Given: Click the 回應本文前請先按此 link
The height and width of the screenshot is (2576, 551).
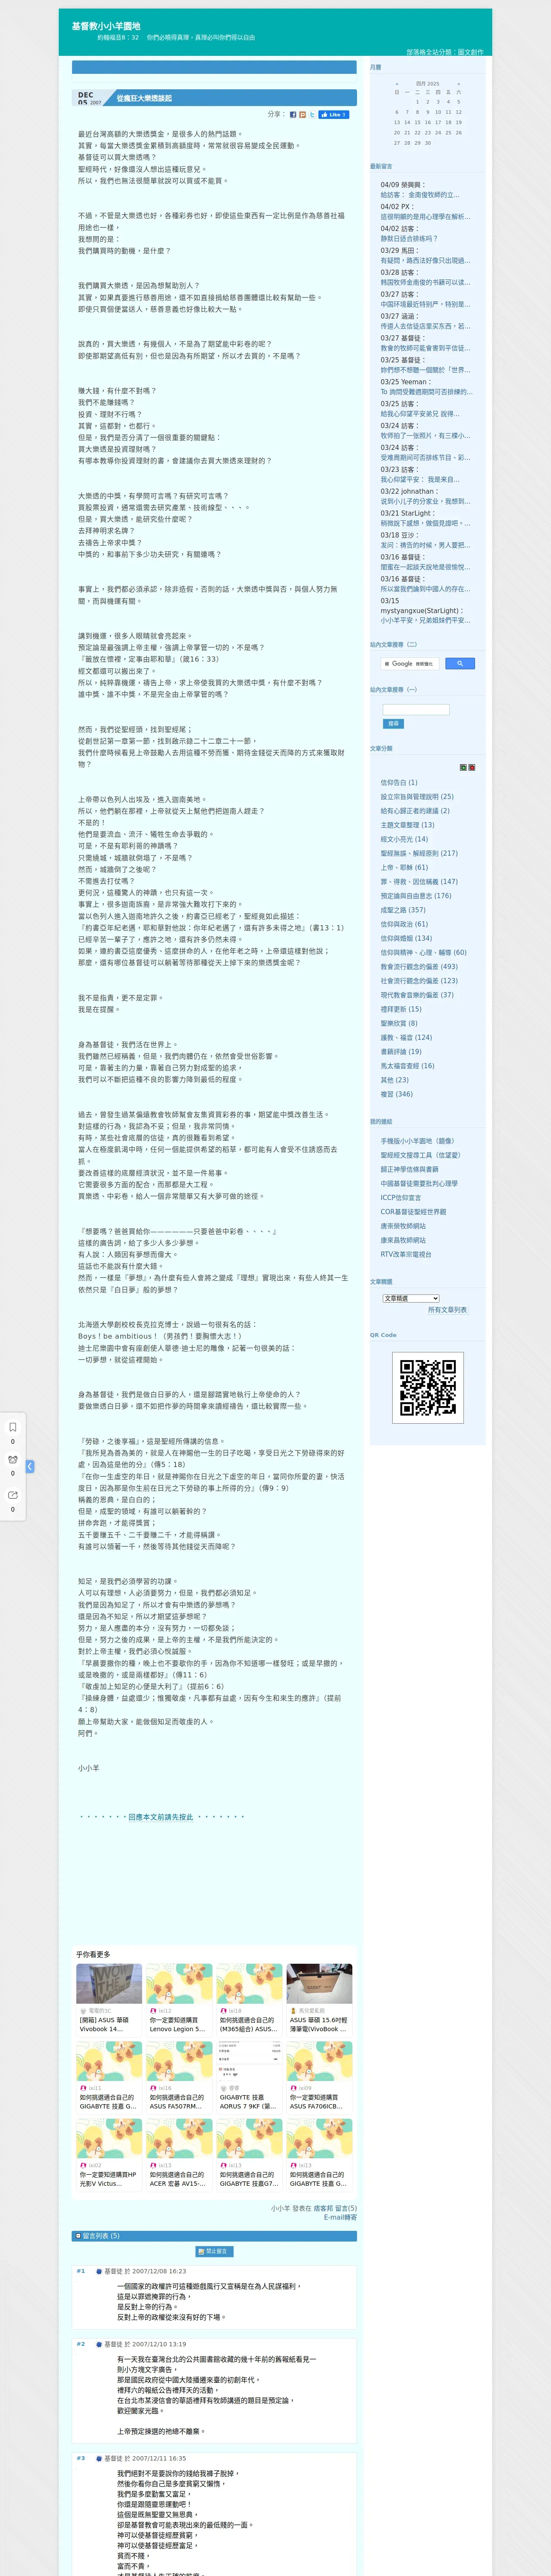Looking at the screenshot, I should pyautogui.click(x=161, y=1816).
